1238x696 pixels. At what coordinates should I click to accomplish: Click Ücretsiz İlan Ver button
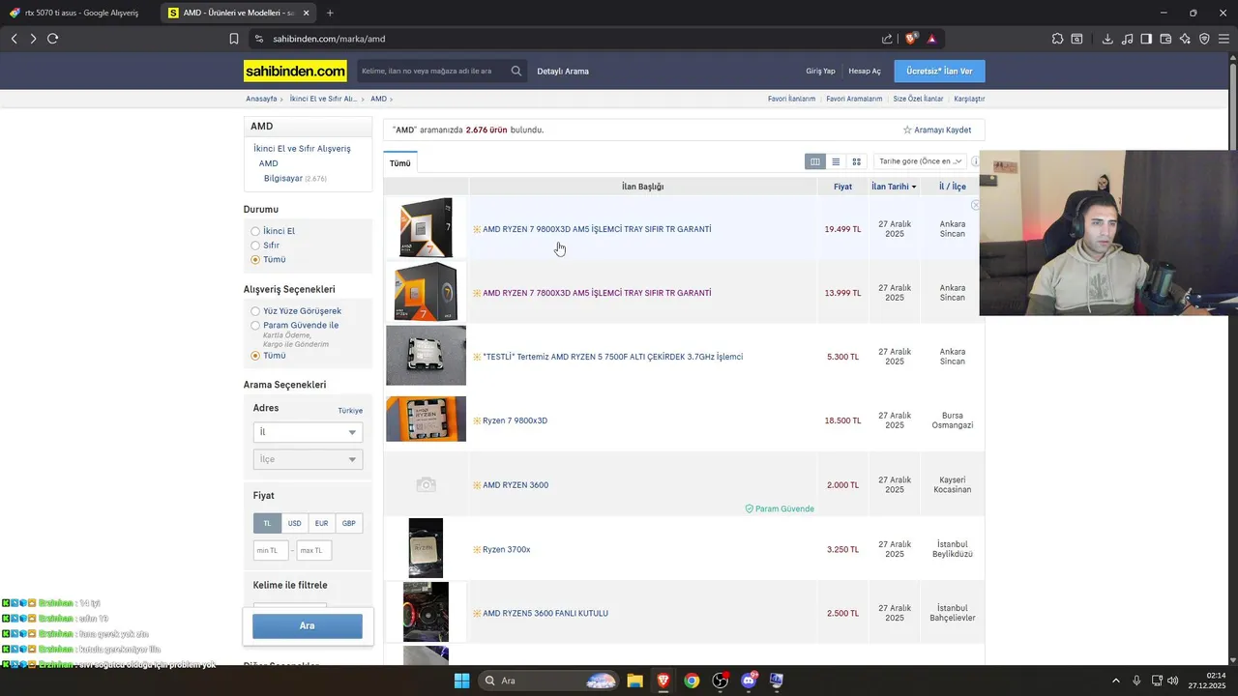click(x=939, y=71)
